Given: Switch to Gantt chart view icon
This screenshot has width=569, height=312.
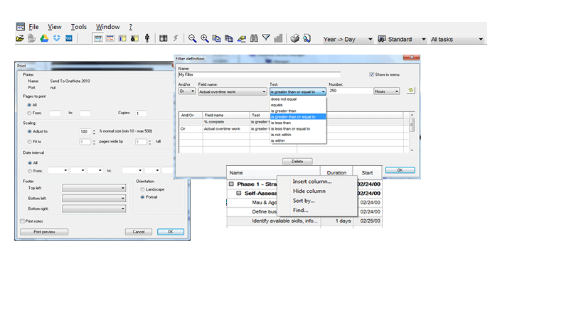Looking at the screenshot, I should [x=98, y=38].
